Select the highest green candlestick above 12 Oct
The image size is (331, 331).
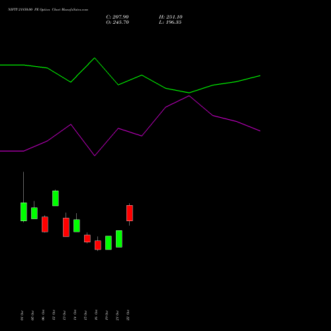point(56,198)
